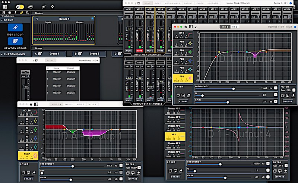
Task: Click LAYER BYPASS in EQ Input 4 window
Action: tap(183, 101)
